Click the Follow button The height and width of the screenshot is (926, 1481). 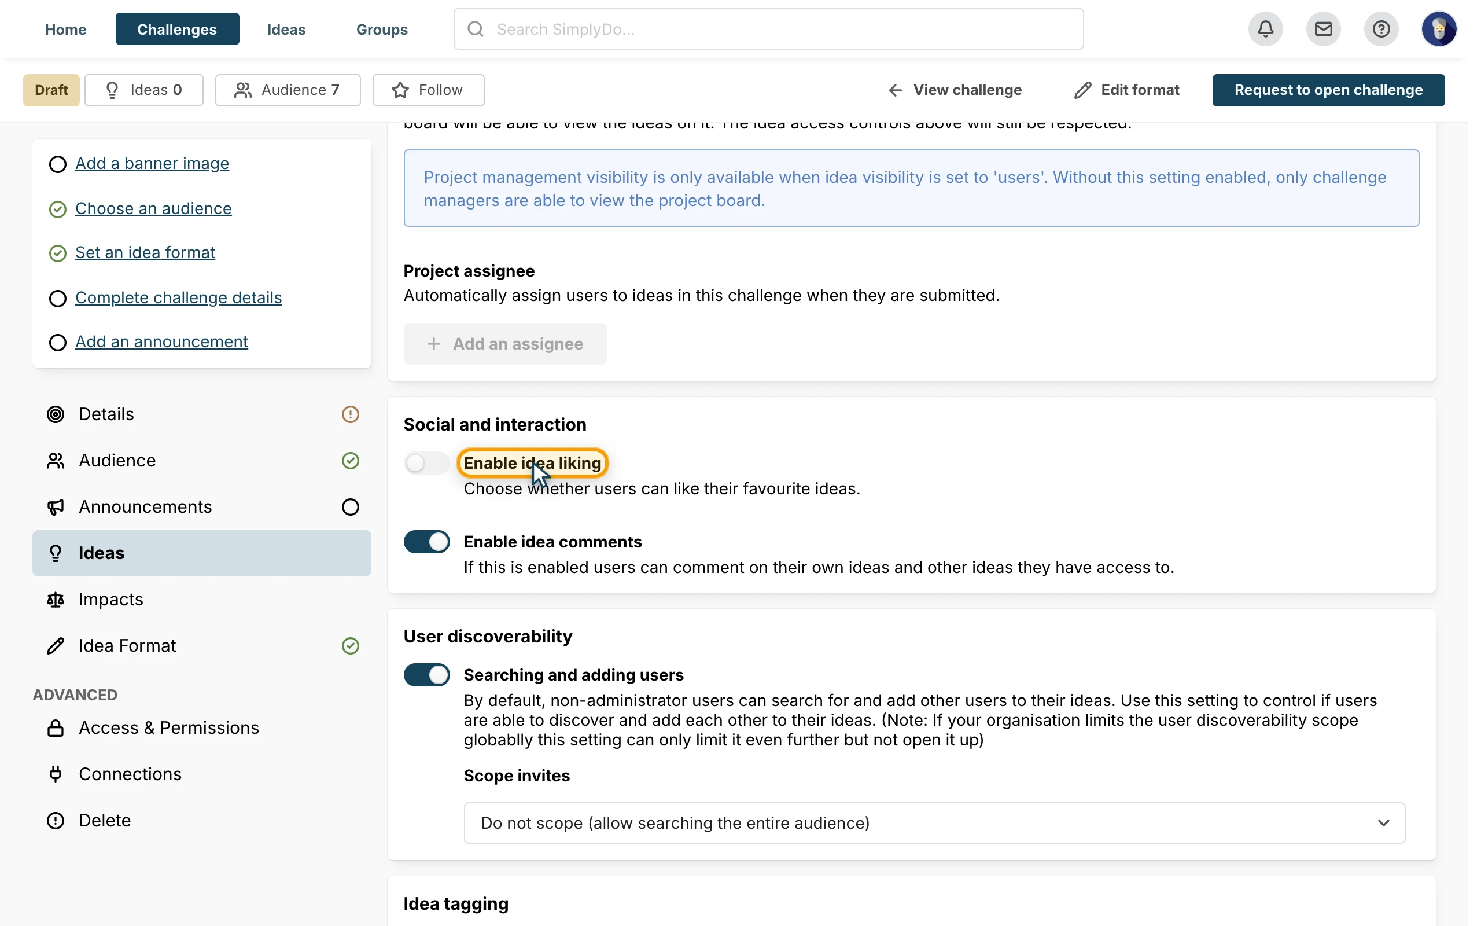(x=428, y=90)
